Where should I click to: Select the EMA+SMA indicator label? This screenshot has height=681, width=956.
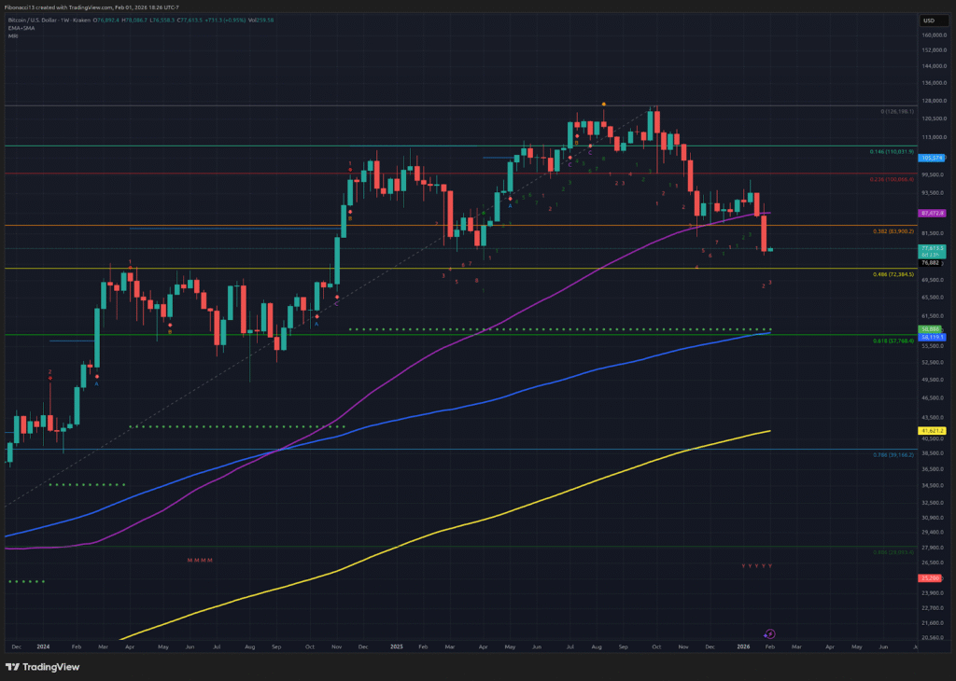21,28
